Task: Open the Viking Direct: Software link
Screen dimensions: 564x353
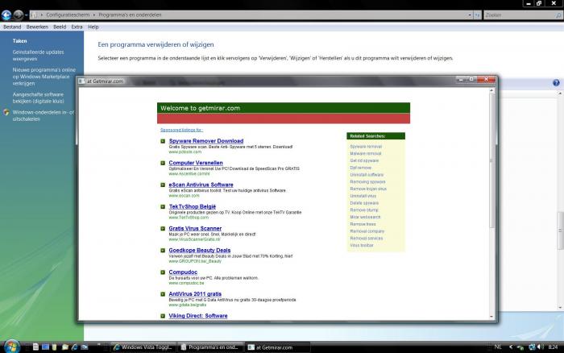Action: [198, 316]
